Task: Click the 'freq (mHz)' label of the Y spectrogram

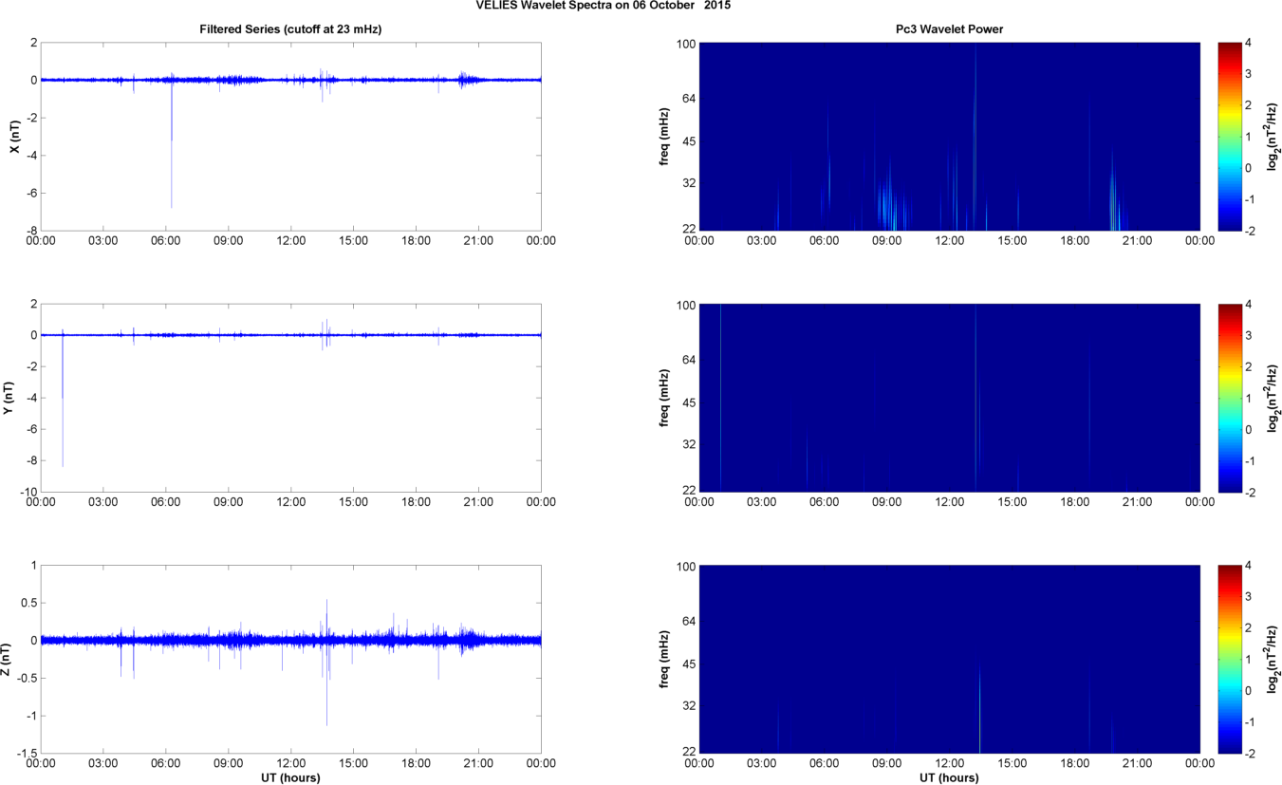Action: click(664, 398)
